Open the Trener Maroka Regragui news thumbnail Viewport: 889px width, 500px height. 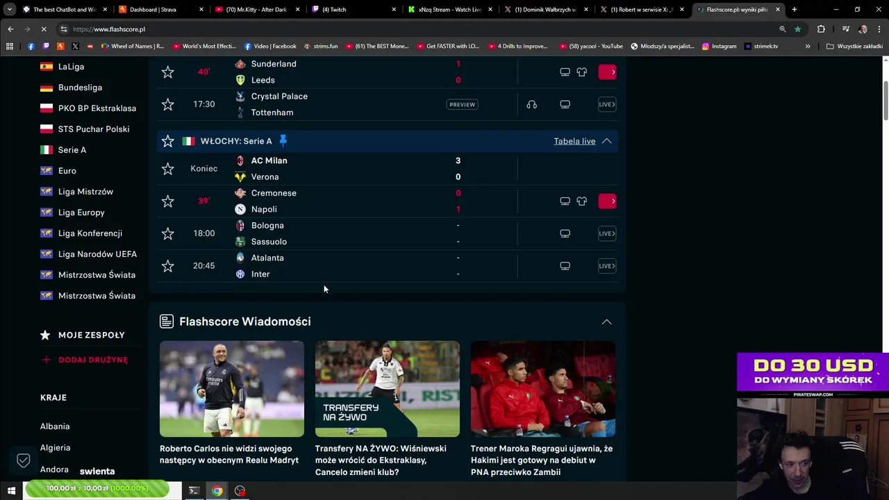(x=543, y=389)
